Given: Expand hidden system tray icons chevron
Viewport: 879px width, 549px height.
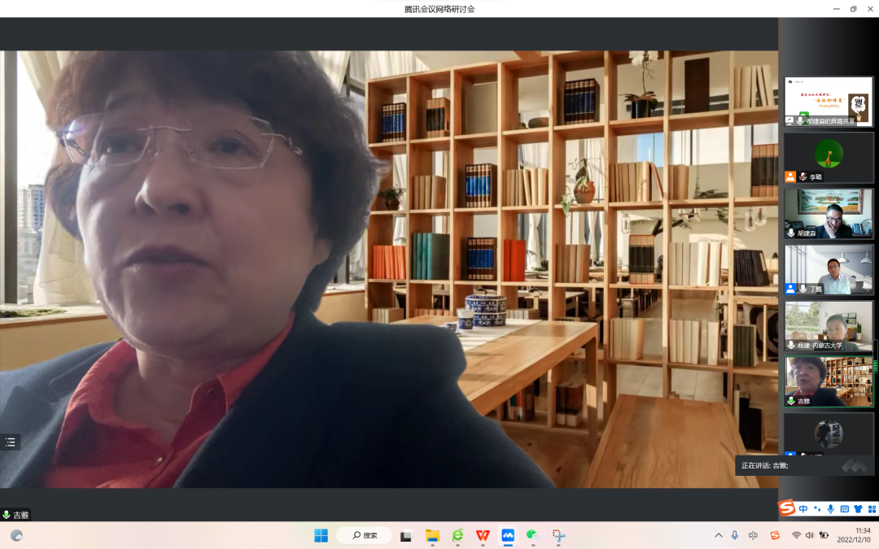Looking at the screenshot, I should click(718, 535).
